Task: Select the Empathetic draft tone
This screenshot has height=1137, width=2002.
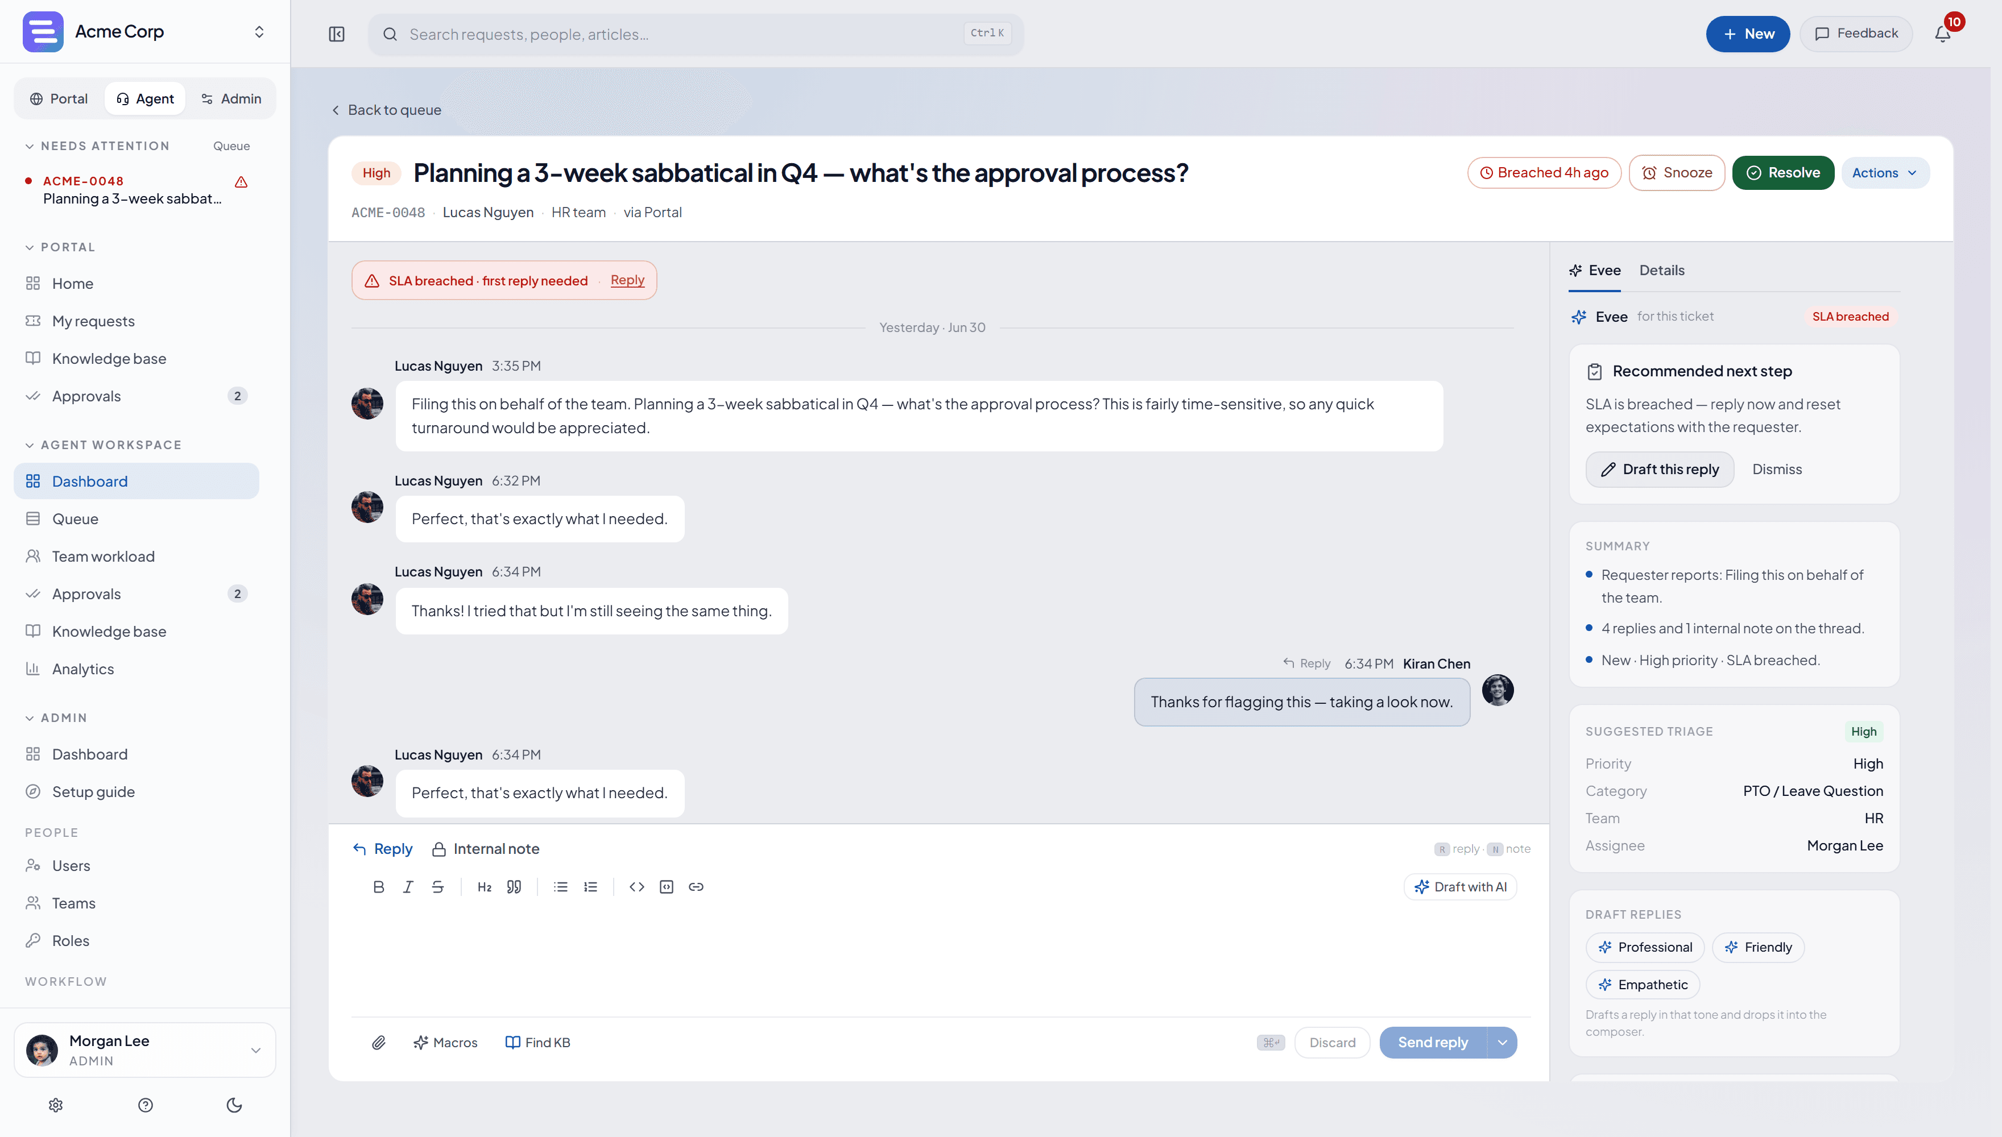Action: click(1643, 985)
